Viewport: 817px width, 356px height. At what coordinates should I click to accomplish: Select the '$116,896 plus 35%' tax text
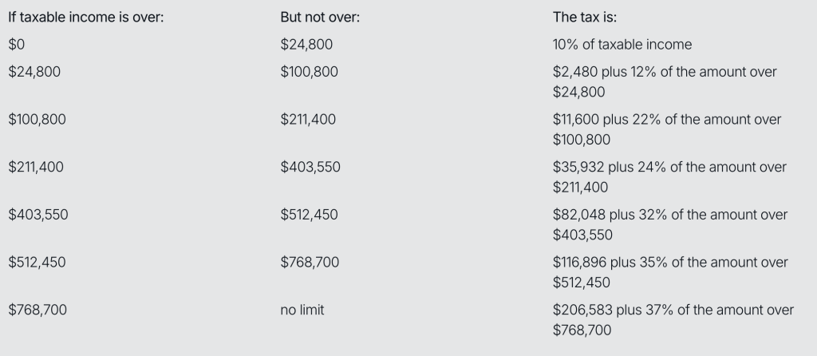coord(670,272)
